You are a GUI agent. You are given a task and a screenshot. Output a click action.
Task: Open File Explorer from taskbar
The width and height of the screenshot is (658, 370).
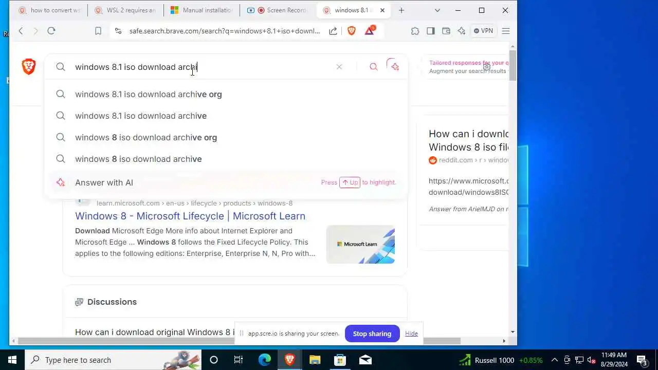click(x=315, y=360)
